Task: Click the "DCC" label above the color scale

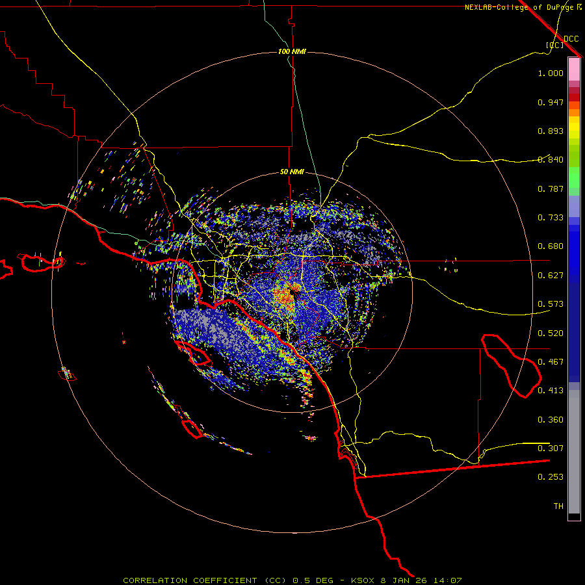Action: point(571,39)
